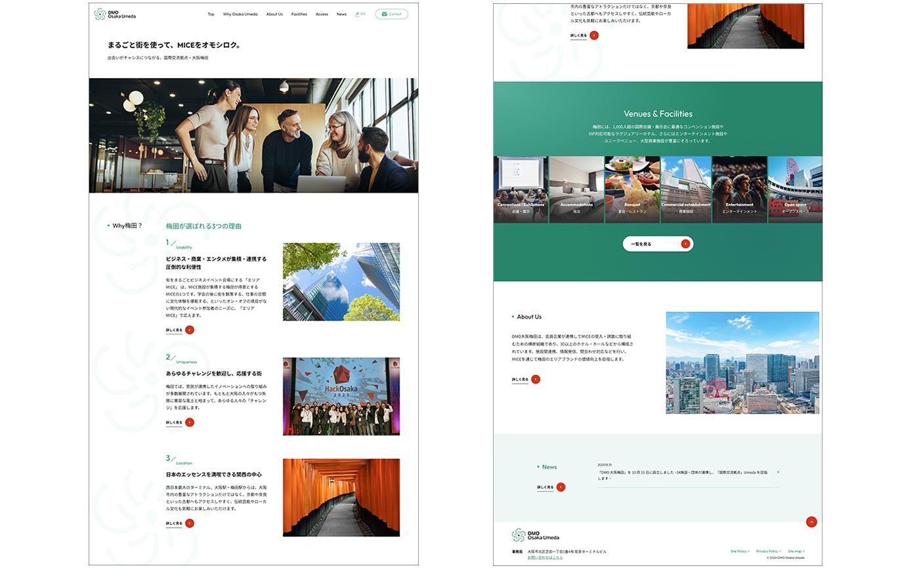Image resolution: width=919 pixels, height=568 pixels.
Task: Open the Banquet tile
Action: pos(632,190)
